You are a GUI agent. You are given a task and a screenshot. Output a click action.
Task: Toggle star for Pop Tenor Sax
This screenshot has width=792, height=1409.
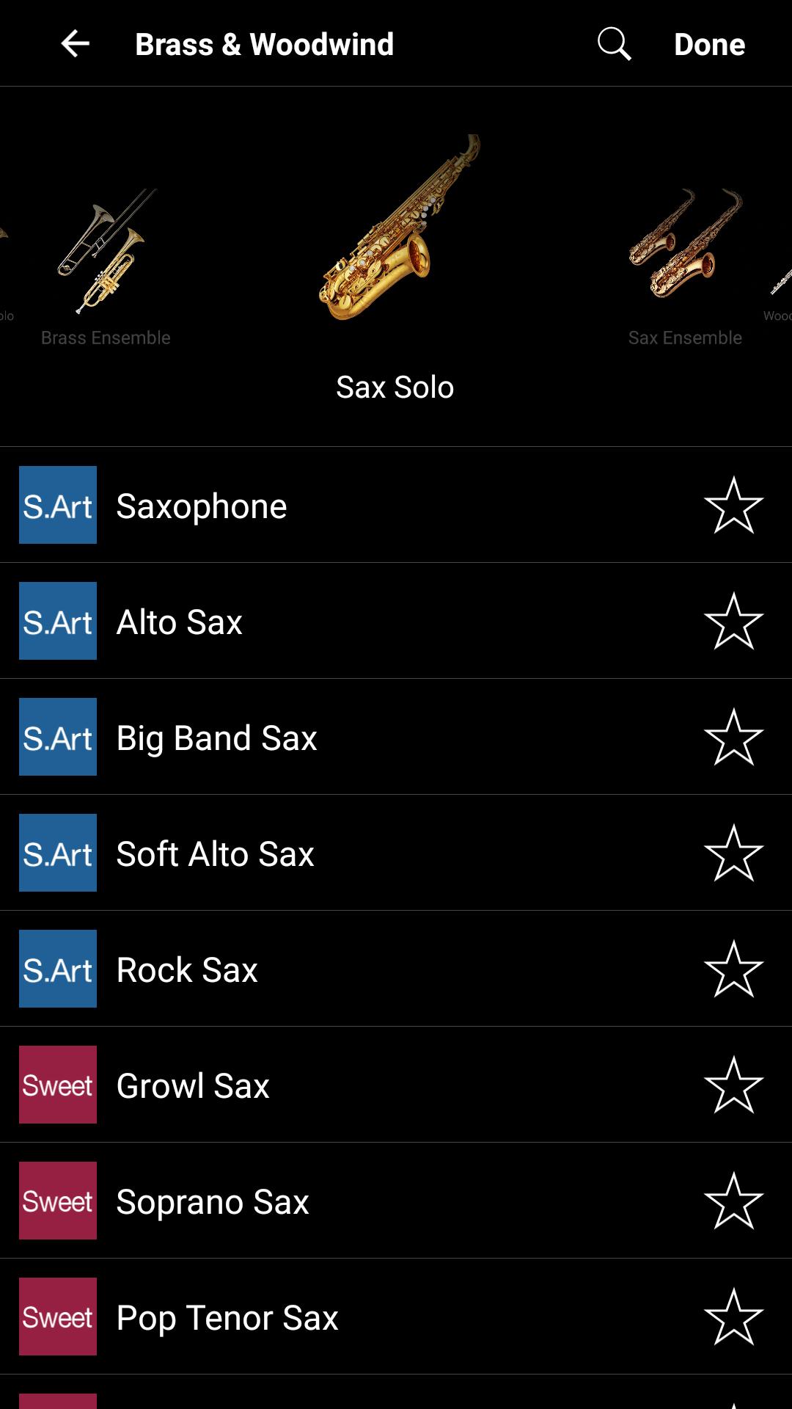point(733,1317)
